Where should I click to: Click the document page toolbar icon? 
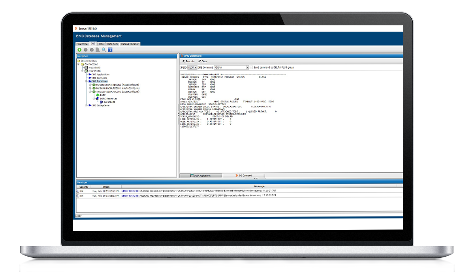[98, 50]
